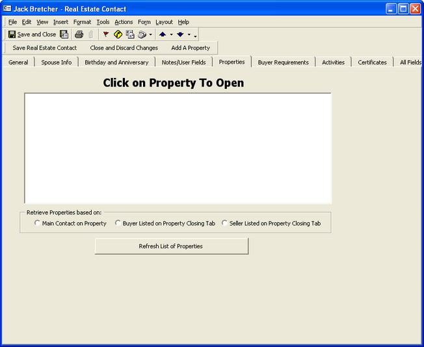Open the Form menu
The image size is (424, 347).
point(144,22)
